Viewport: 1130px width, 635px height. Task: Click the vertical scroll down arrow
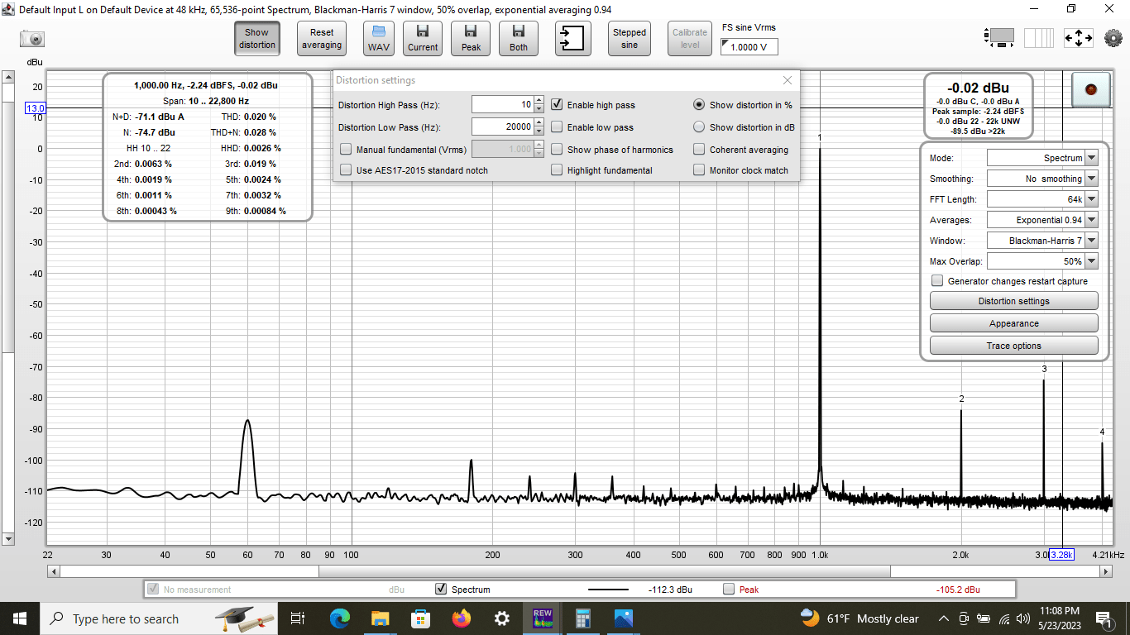click(x=8, y=538)
